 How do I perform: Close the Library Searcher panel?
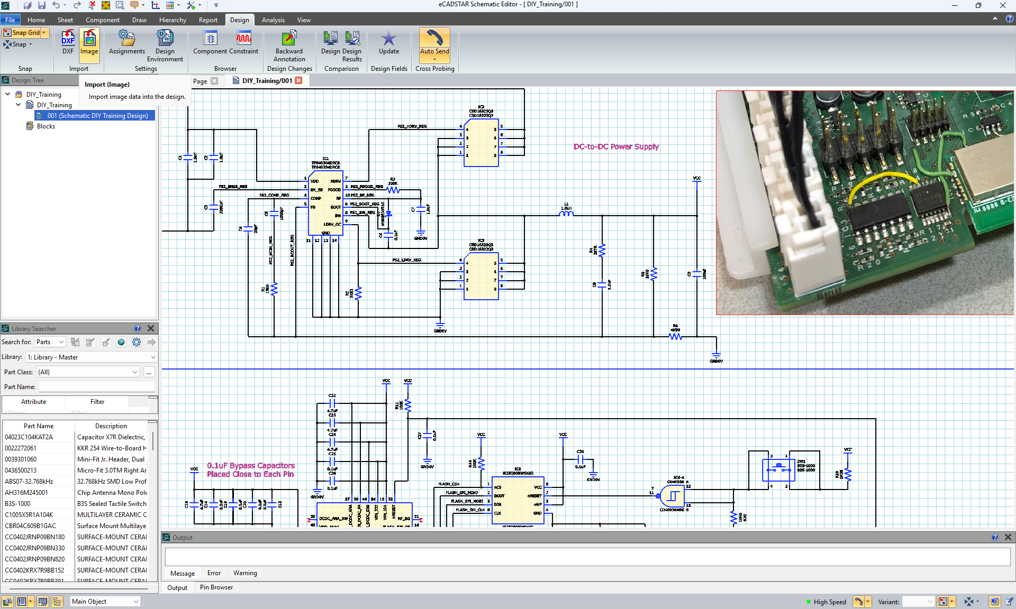click(x=151, y=328)
